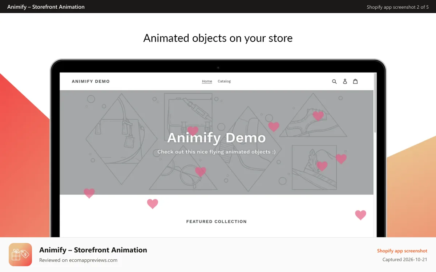Click the 'Captured 2026-10-21' text
This screenshot has height=272, width=436.
405,260
